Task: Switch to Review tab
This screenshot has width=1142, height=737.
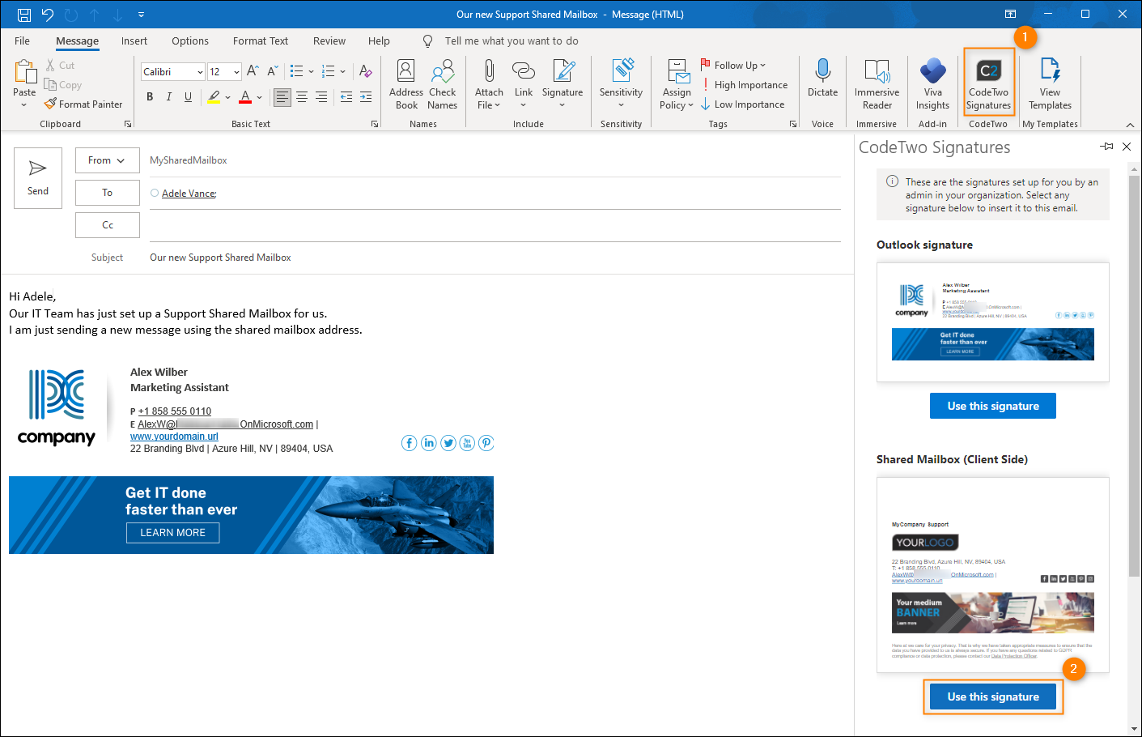Action: (329, 40)
